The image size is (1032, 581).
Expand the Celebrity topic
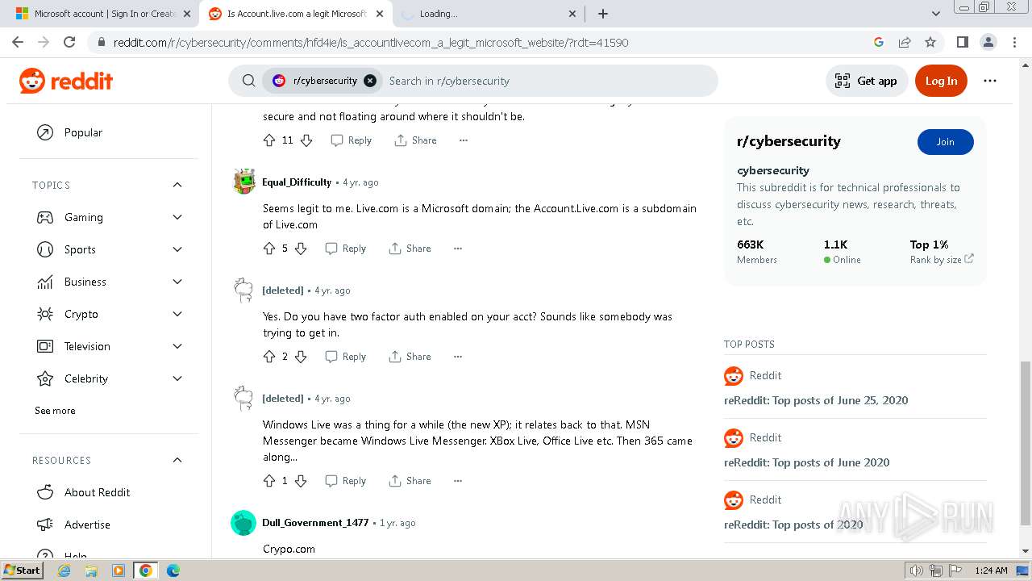click(x=177, y=378)
